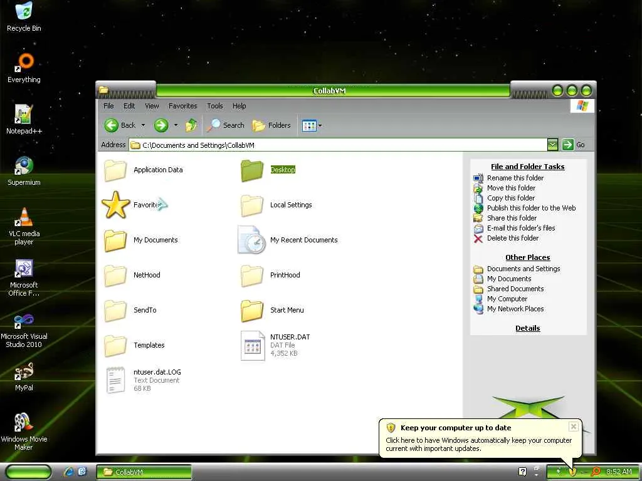Select the PrintHood folder

point(271,276)
